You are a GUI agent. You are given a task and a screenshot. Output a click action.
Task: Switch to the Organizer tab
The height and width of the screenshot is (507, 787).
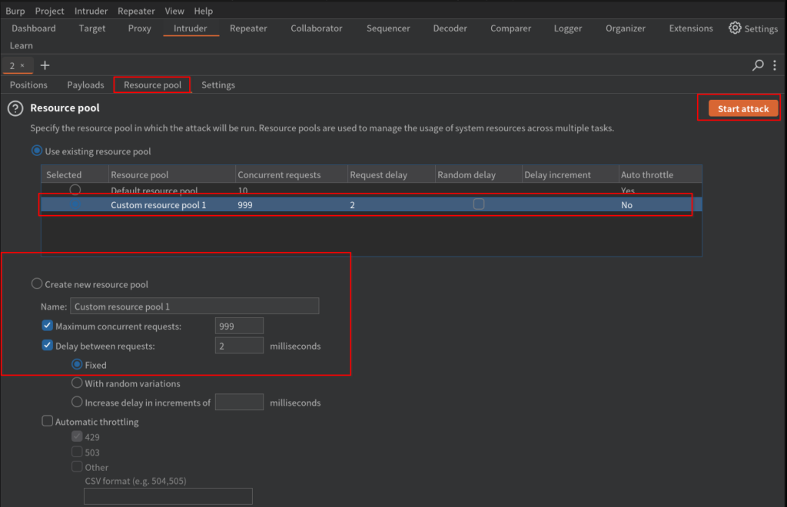[x=626, y=28]
